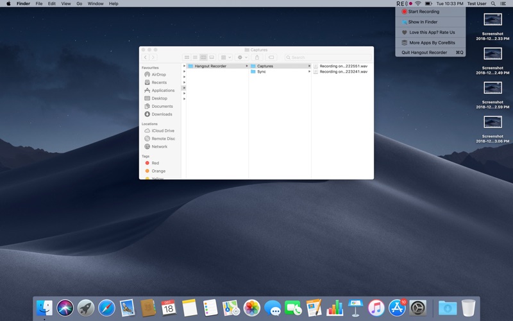Open Notes app in Dock
The width and height of the screenshot is (513, 321).
[x=190, y=308]
